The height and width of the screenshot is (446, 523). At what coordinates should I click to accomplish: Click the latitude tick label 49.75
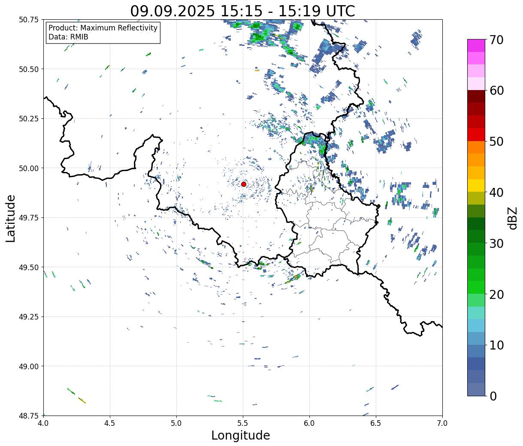(x=29, y=218)
